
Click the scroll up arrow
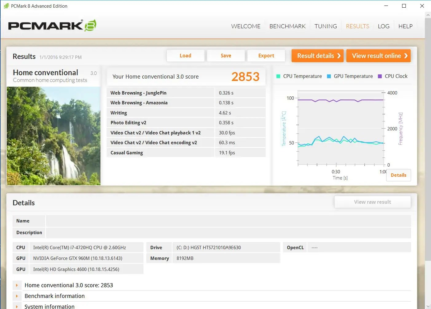428,15
